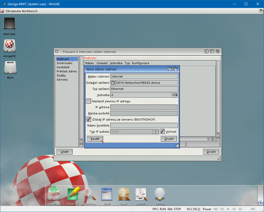Image resolution: width=264 pixels, height=212 pixels.
Task: Click the Uložit button
Action: pyautogui.click(x=64, y=152)
